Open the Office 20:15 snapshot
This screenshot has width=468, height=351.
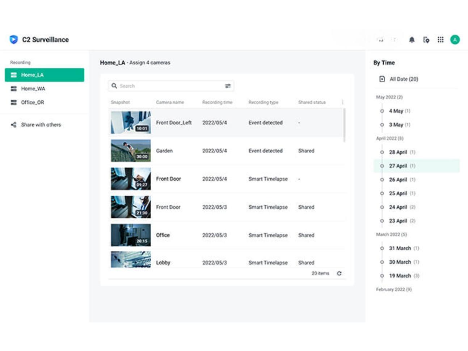pyautogui.click(x=131, y=235)
